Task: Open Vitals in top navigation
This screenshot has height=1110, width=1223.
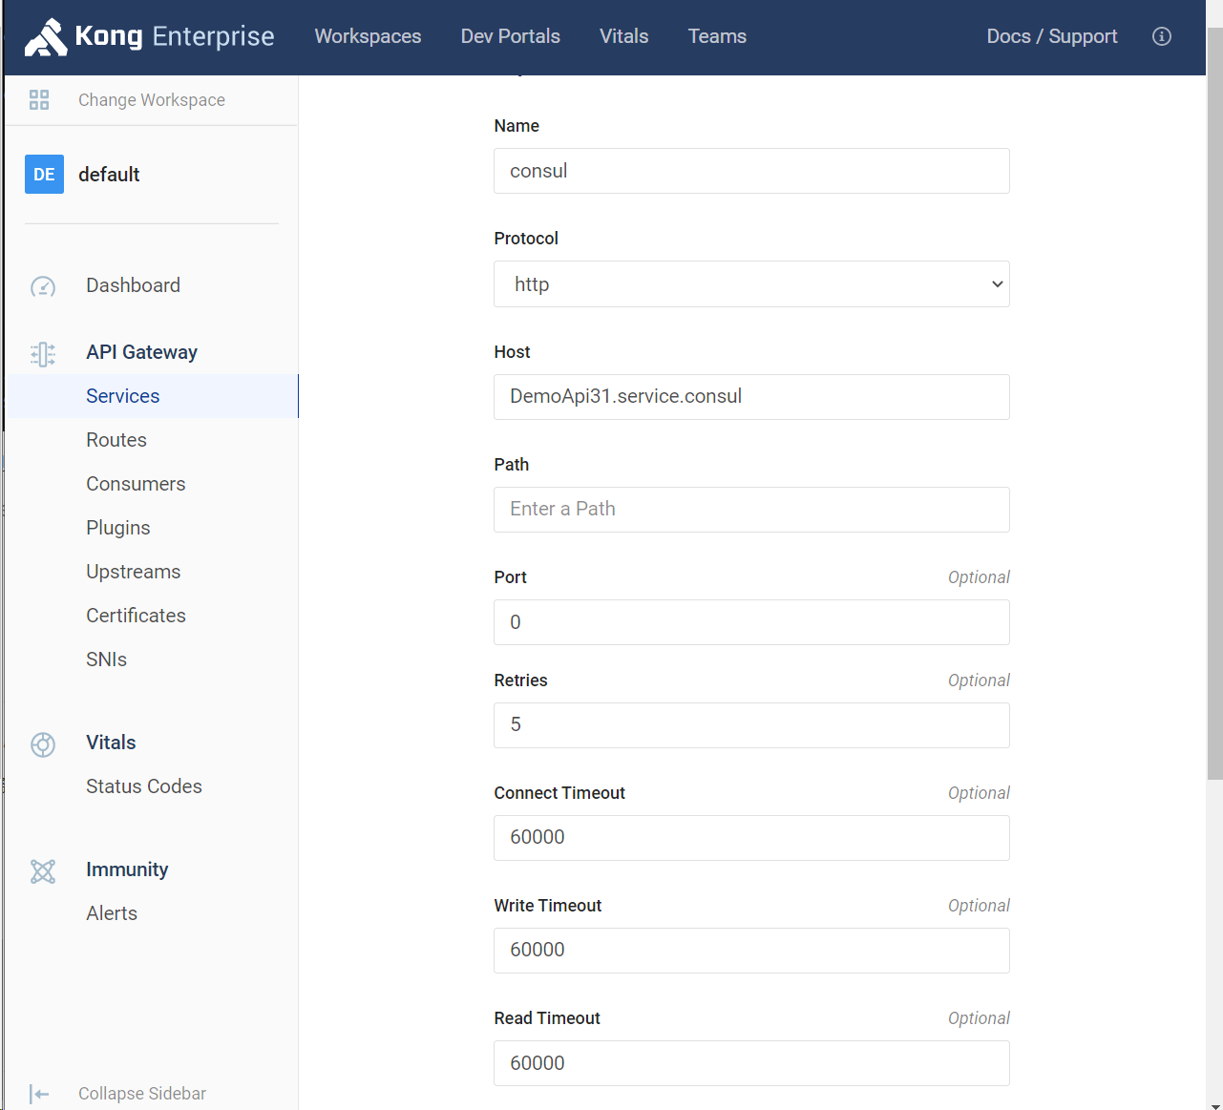Action: [x=624, y=36]
